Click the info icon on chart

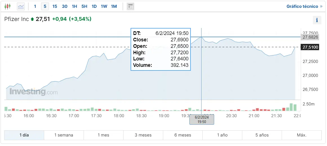[x=317, y=20]
